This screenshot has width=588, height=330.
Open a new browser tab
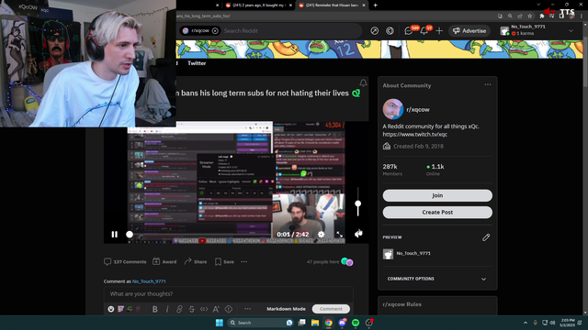tap(375, 5)
